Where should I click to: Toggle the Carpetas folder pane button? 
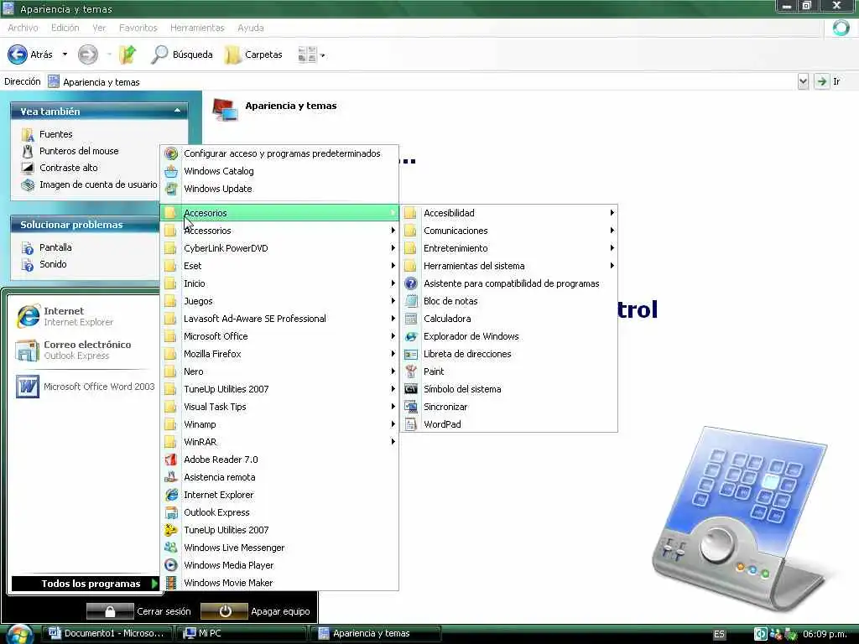pos(253,55)
